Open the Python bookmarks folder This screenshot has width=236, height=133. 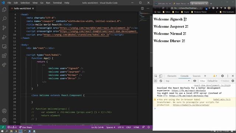pos(166,12)
